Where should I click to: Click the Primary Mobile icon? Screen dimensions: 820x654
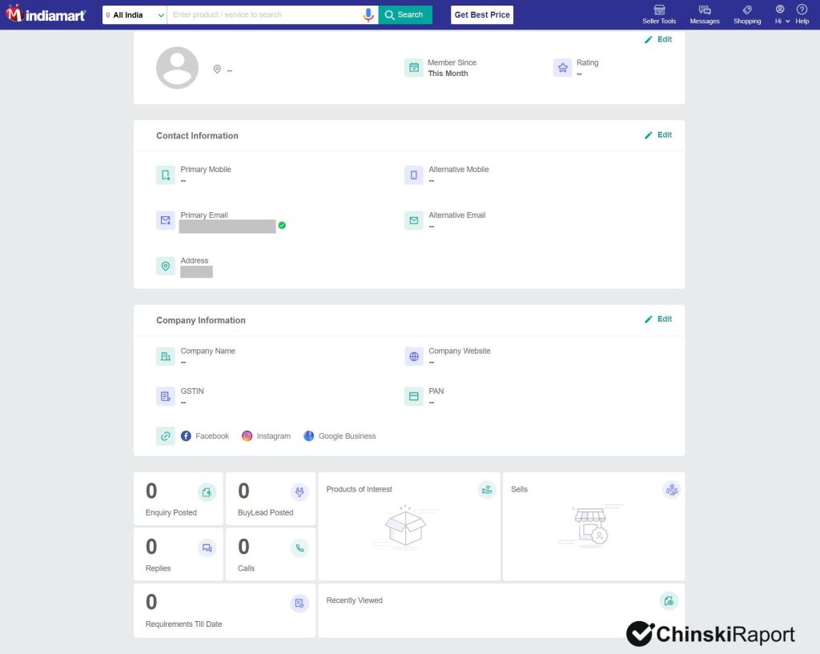click(x=165, y=175)
